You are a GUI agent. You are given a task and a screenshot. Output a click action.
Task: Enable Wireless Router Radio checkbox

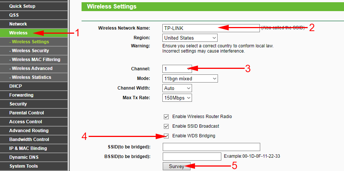point(166,117)
